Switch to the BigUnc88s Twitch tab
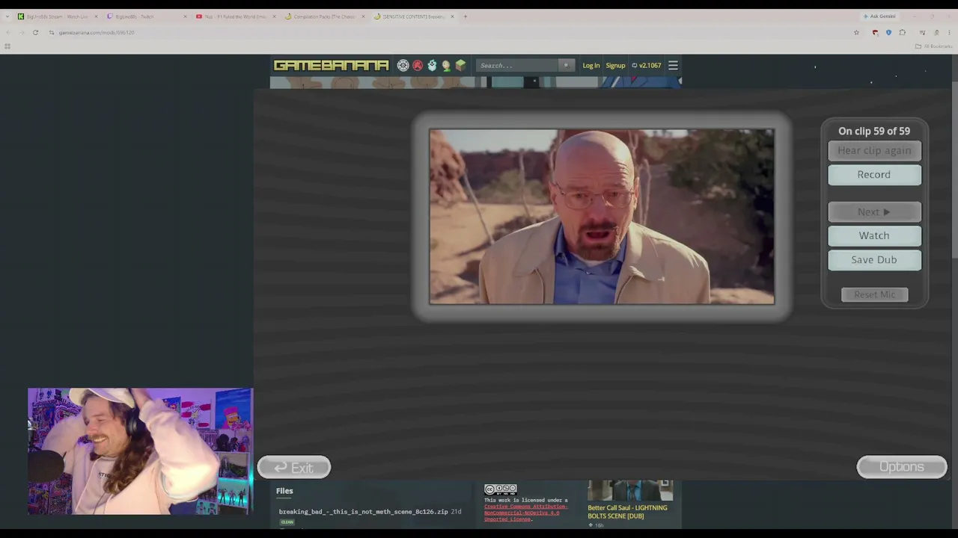The width and height of the screenshot is (958, 538). (x=147, y=16)
